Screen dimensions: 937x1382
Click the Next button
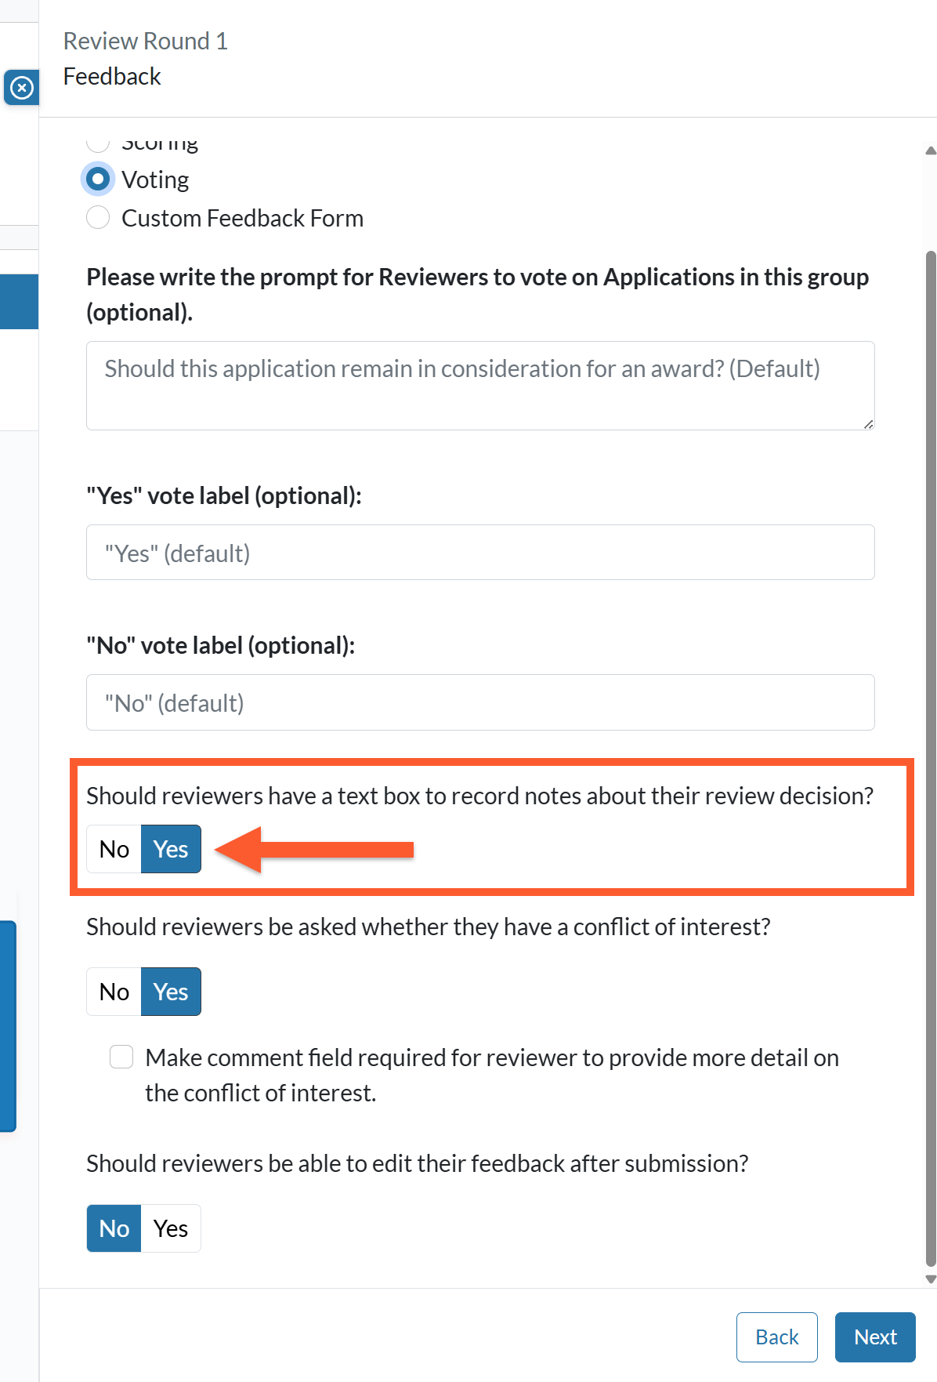coord(875,1337)
